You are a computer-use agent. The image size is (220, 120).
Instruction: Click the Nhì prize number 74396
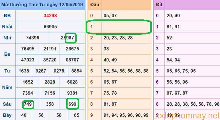(x=33, y=38)
